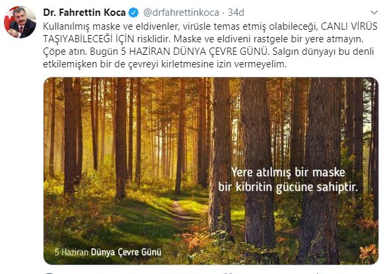Image resolution: width=389 pixels, height=274 pixels.
Task: Click the blue verified badge
Action: (133, 13)
